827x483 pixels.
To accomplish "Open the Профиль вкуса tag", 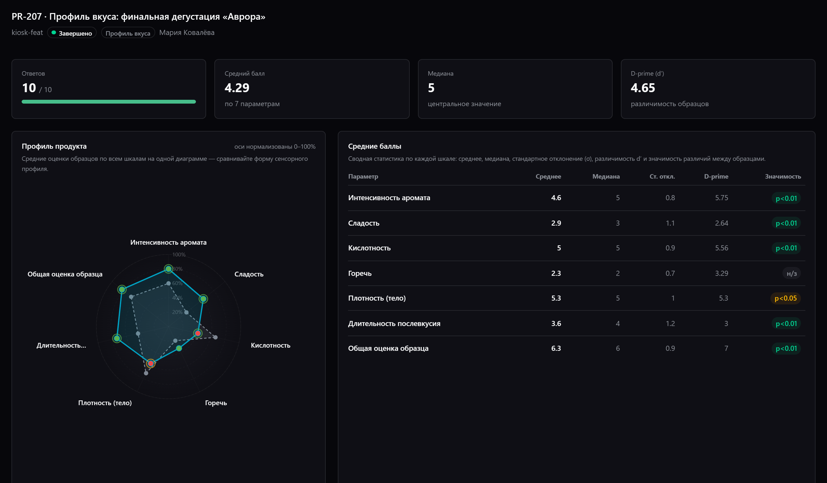I will coord(128,33).
